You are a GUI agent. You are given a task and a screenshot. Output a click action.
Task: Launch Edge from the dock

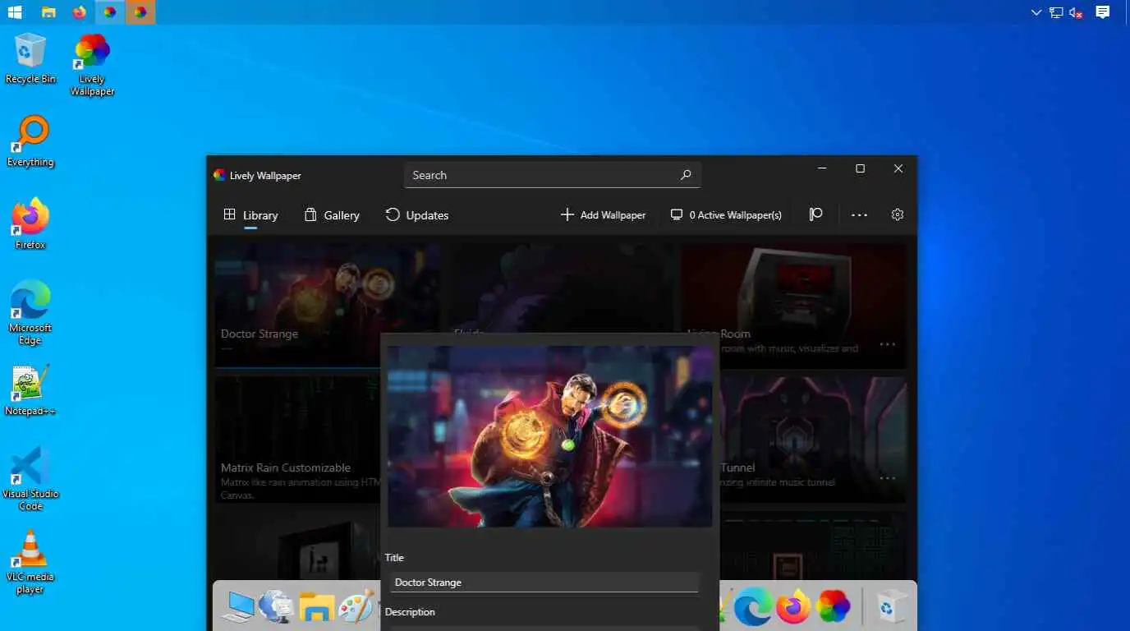753,608
